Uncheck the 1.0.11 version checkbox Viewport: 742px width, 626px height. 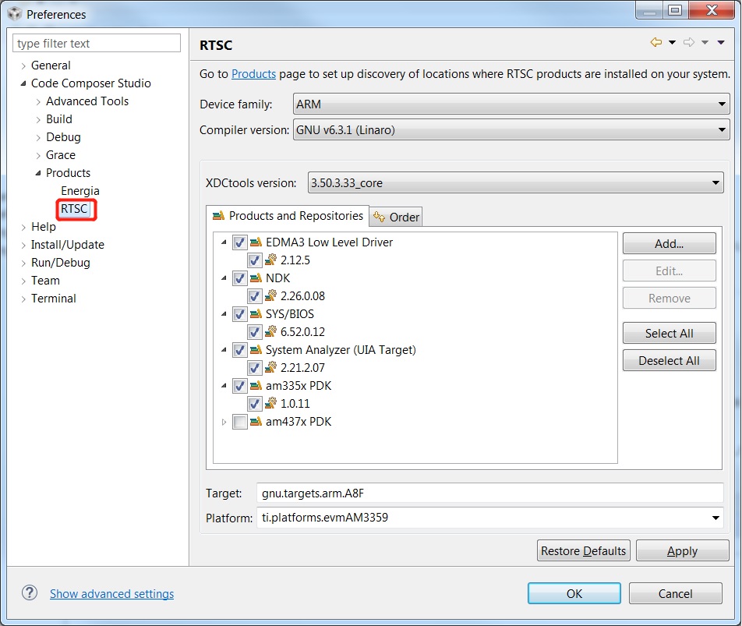pyautogui.click(x=255, y=404)
